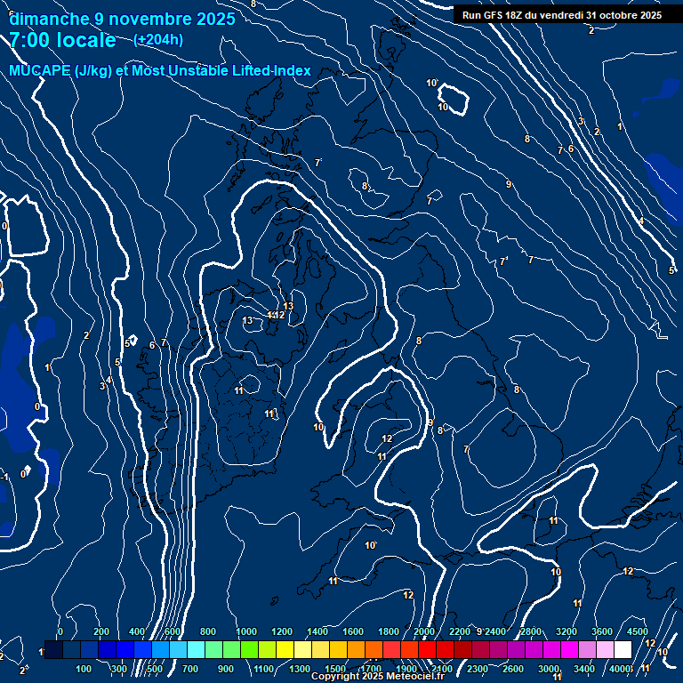
Task: Click the '-1' contour label on the map
Action: tap(4, 478)
